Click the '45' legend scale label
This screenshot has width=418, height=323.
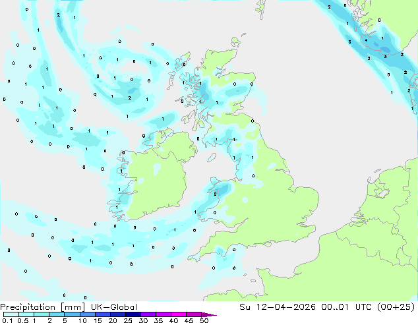[189, 320]
